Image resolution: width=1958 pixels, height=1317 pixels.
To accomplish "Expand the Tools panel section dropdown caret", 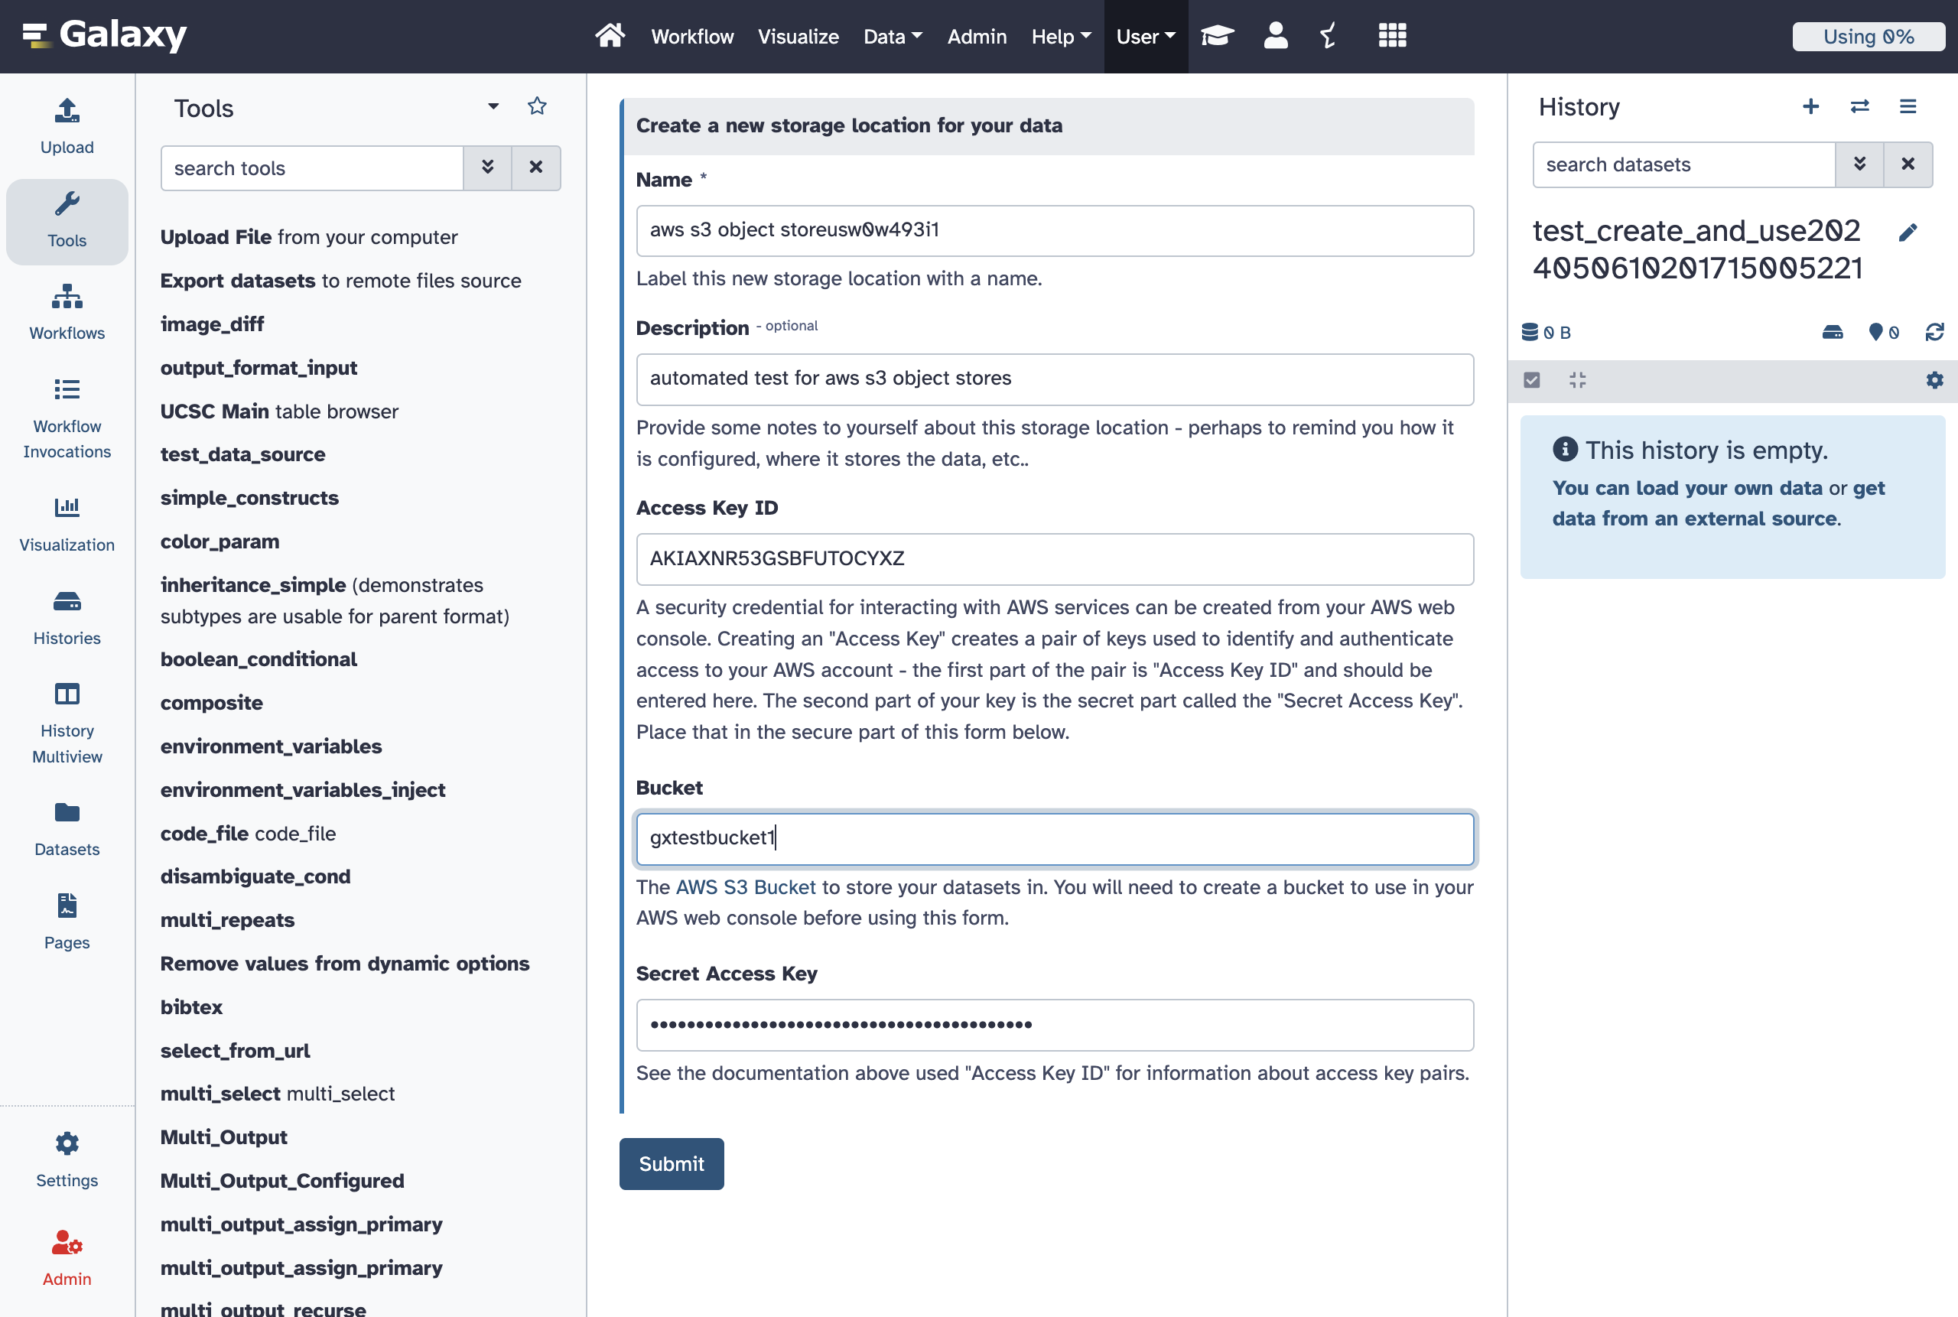I will [x=493, y=106].
